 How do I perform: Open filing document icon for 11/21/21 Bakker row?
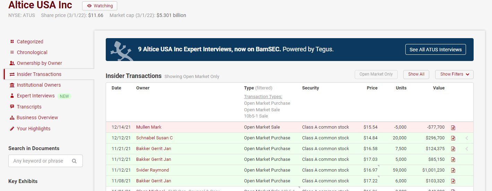point(453,149)
